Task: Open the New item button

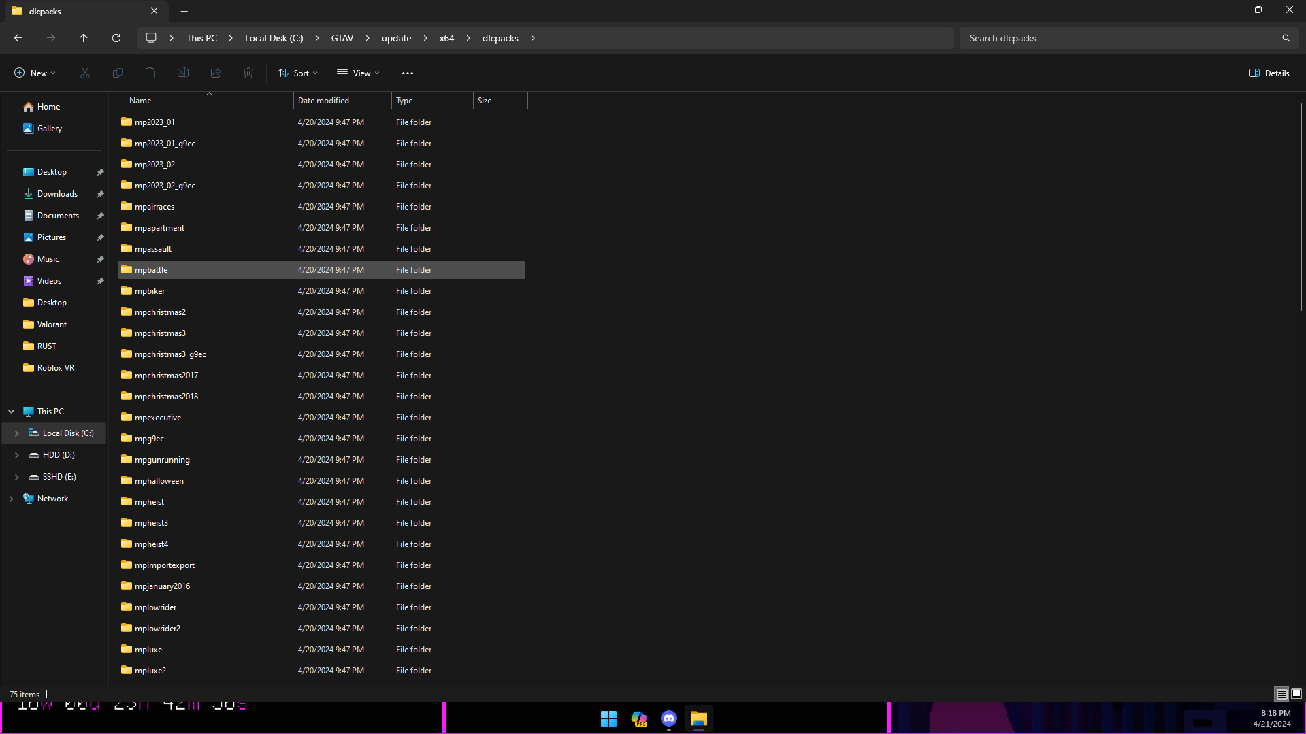Action: click(35, 73)
